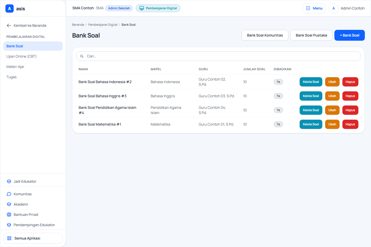Screen dimensions: 371x247
Task: Click Ya badge in Bahasa Inggris row
Action: click(x=278, y=96)
